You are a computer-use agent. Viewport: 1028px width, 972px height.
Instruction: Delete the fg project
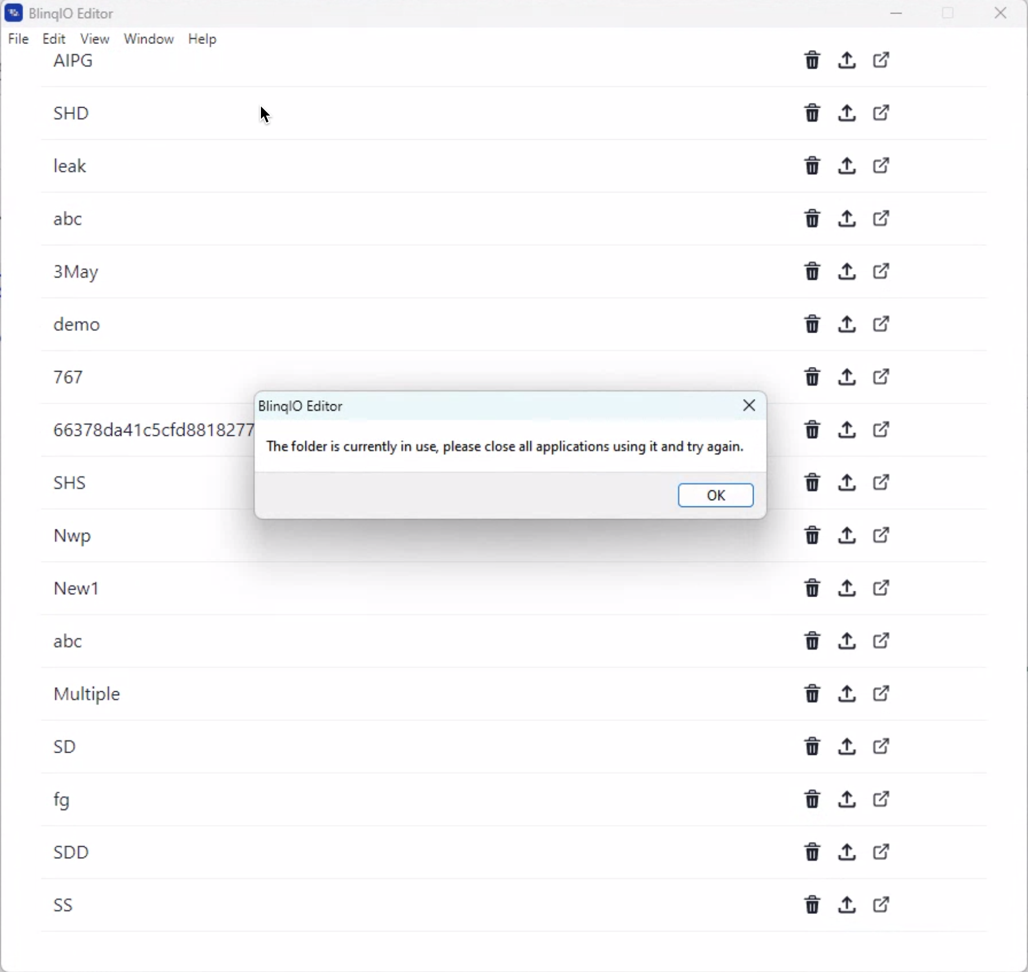(x=812, y=799)
